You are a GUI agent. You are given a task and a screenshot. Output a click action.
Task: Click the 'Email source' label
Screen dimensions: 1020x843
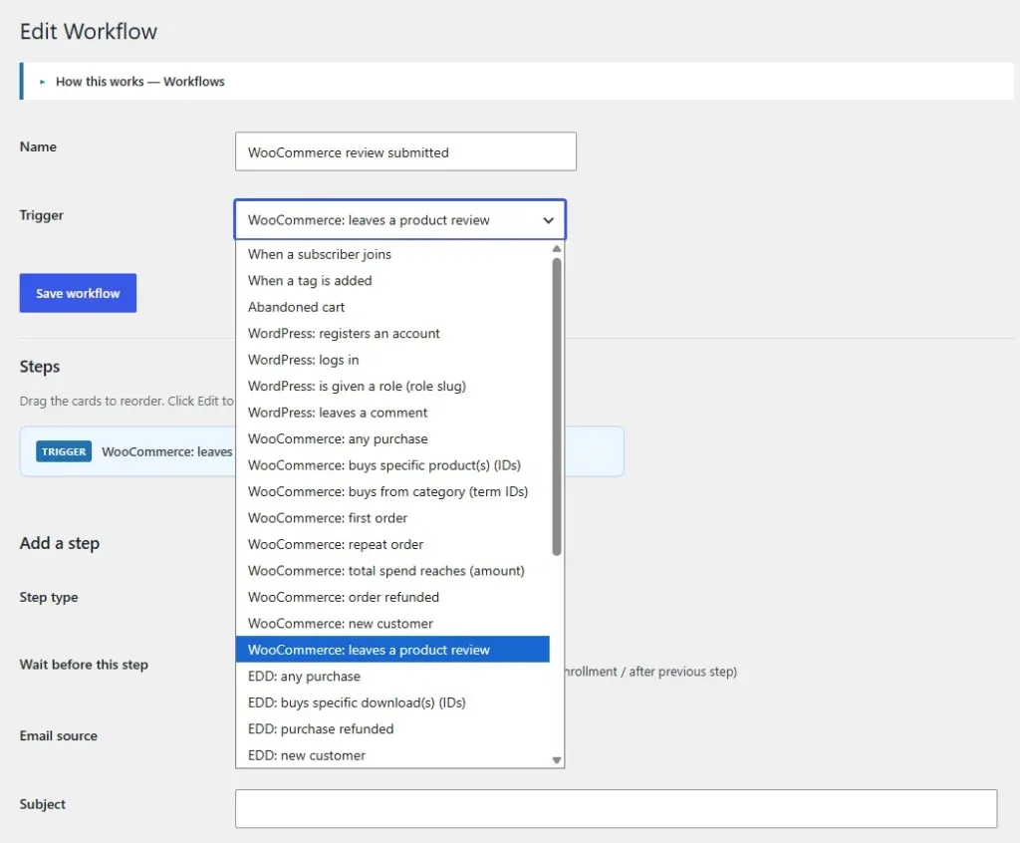[59, 735]
